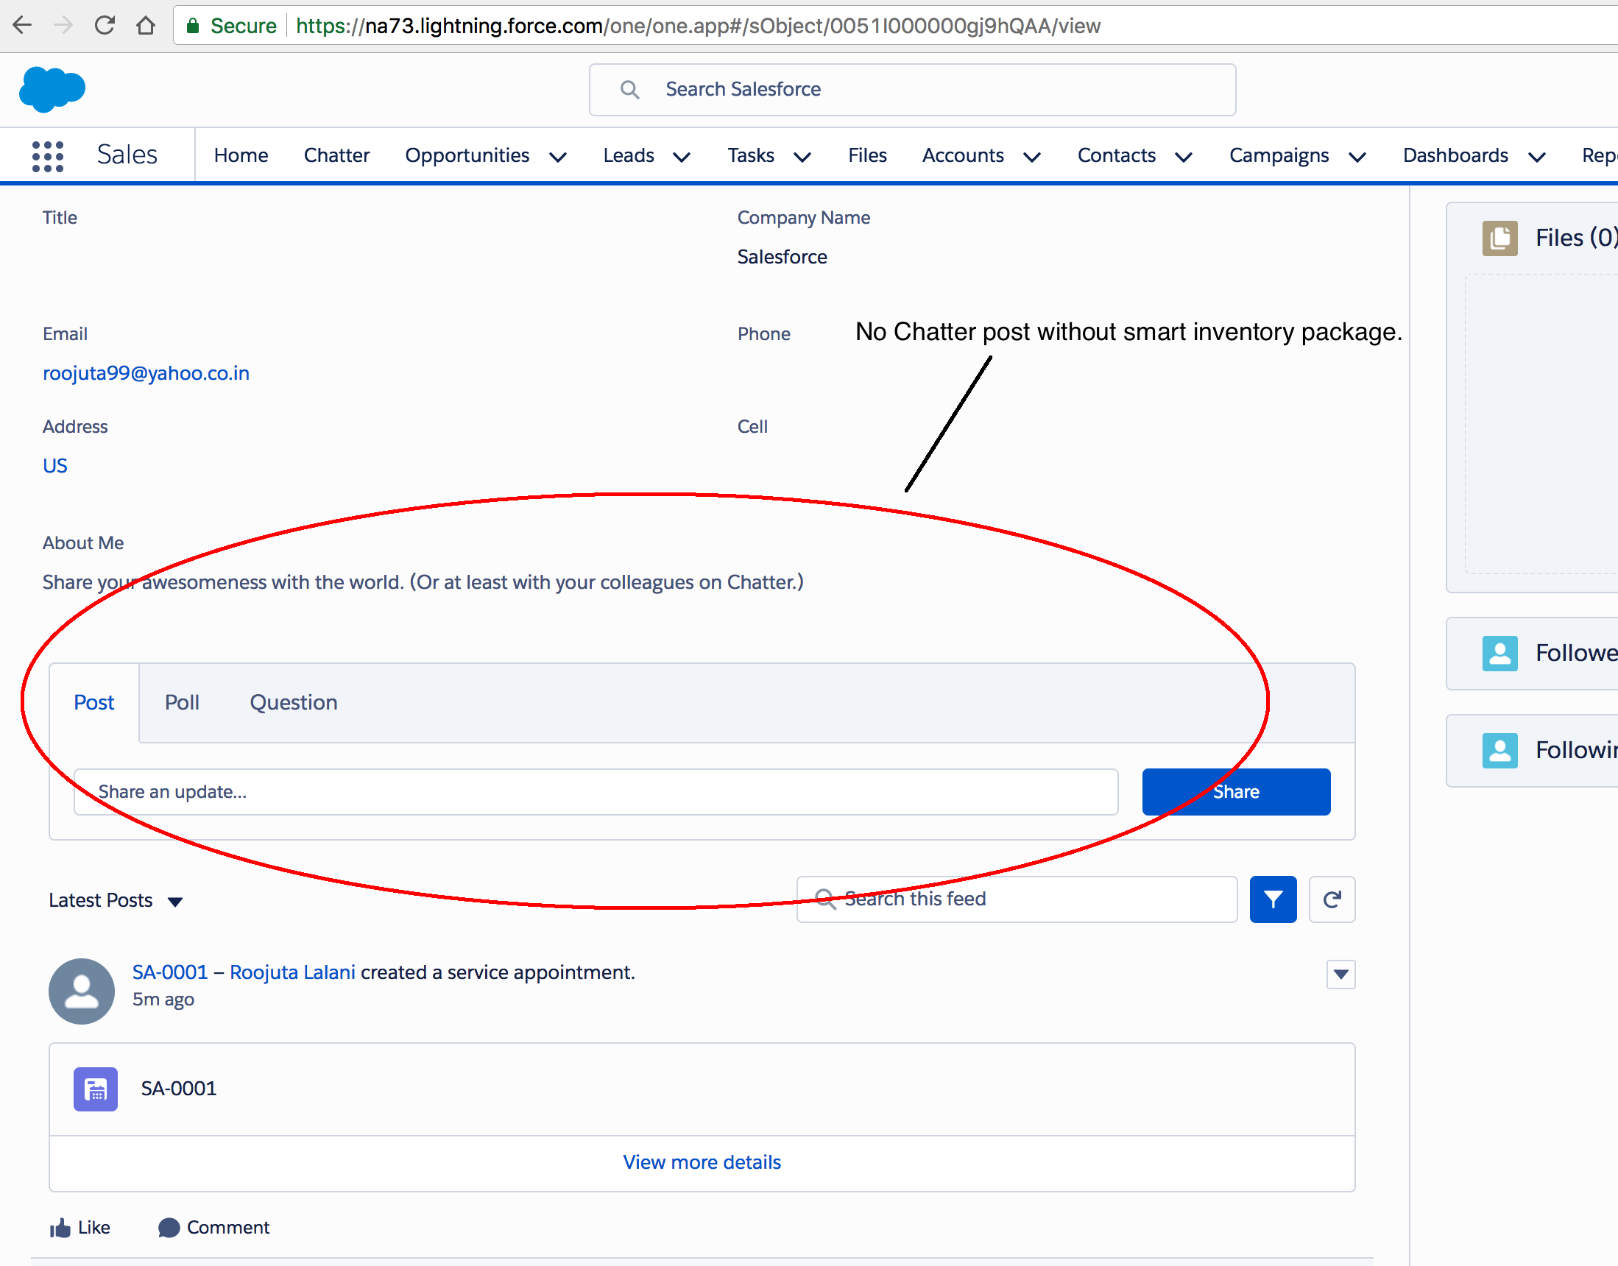Viewport: 1618px width, 1266px height.
Task: Click the blue Share button
Action: click(1235, 792)
